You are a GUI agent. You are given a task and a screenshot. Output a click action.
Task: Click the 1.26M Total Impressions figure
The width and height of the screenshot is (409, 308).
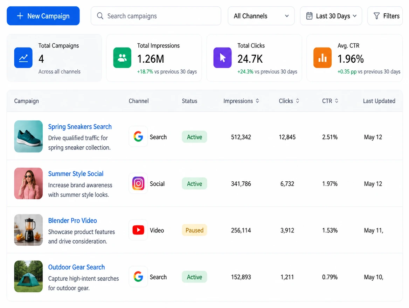point(151,59)
